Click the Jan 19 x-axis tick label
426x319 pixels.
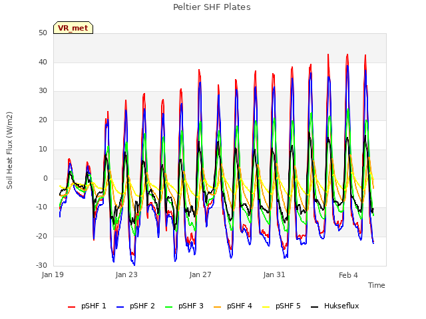tap(53, 274)
